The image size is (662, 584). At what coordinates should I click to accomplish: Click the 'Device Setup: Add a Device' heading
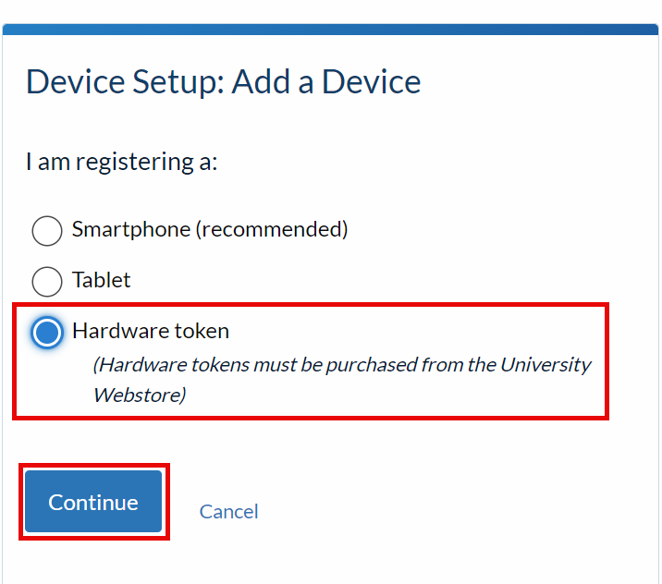(x=224, y=81)
